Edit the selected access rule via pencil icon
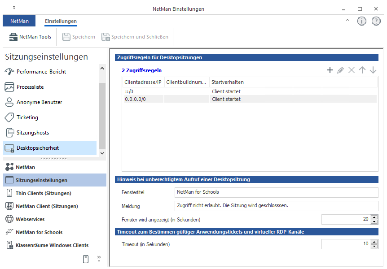This screenshot has width=387, height=269. (341, 70)
